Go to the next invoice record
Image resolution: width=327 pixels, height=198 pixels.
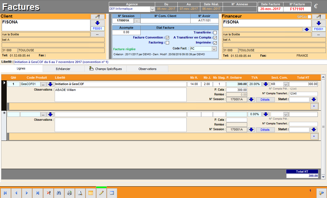pos(27,193)
